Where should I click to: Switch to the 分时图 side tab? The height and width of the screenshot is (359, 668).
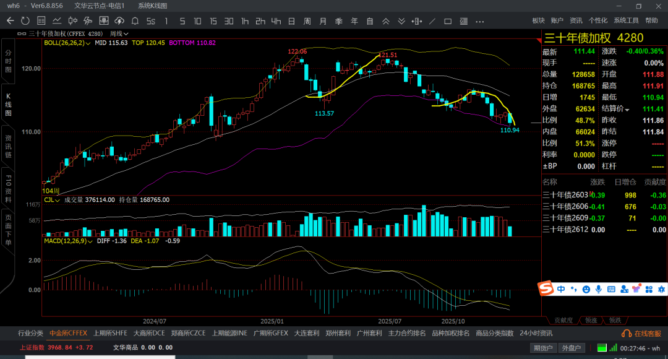click(x=8, y=61)
